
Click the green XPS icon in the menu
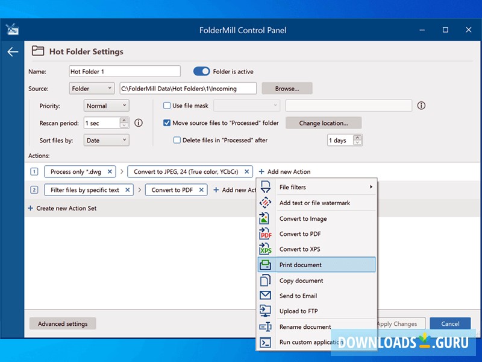[x=265, y=249]
